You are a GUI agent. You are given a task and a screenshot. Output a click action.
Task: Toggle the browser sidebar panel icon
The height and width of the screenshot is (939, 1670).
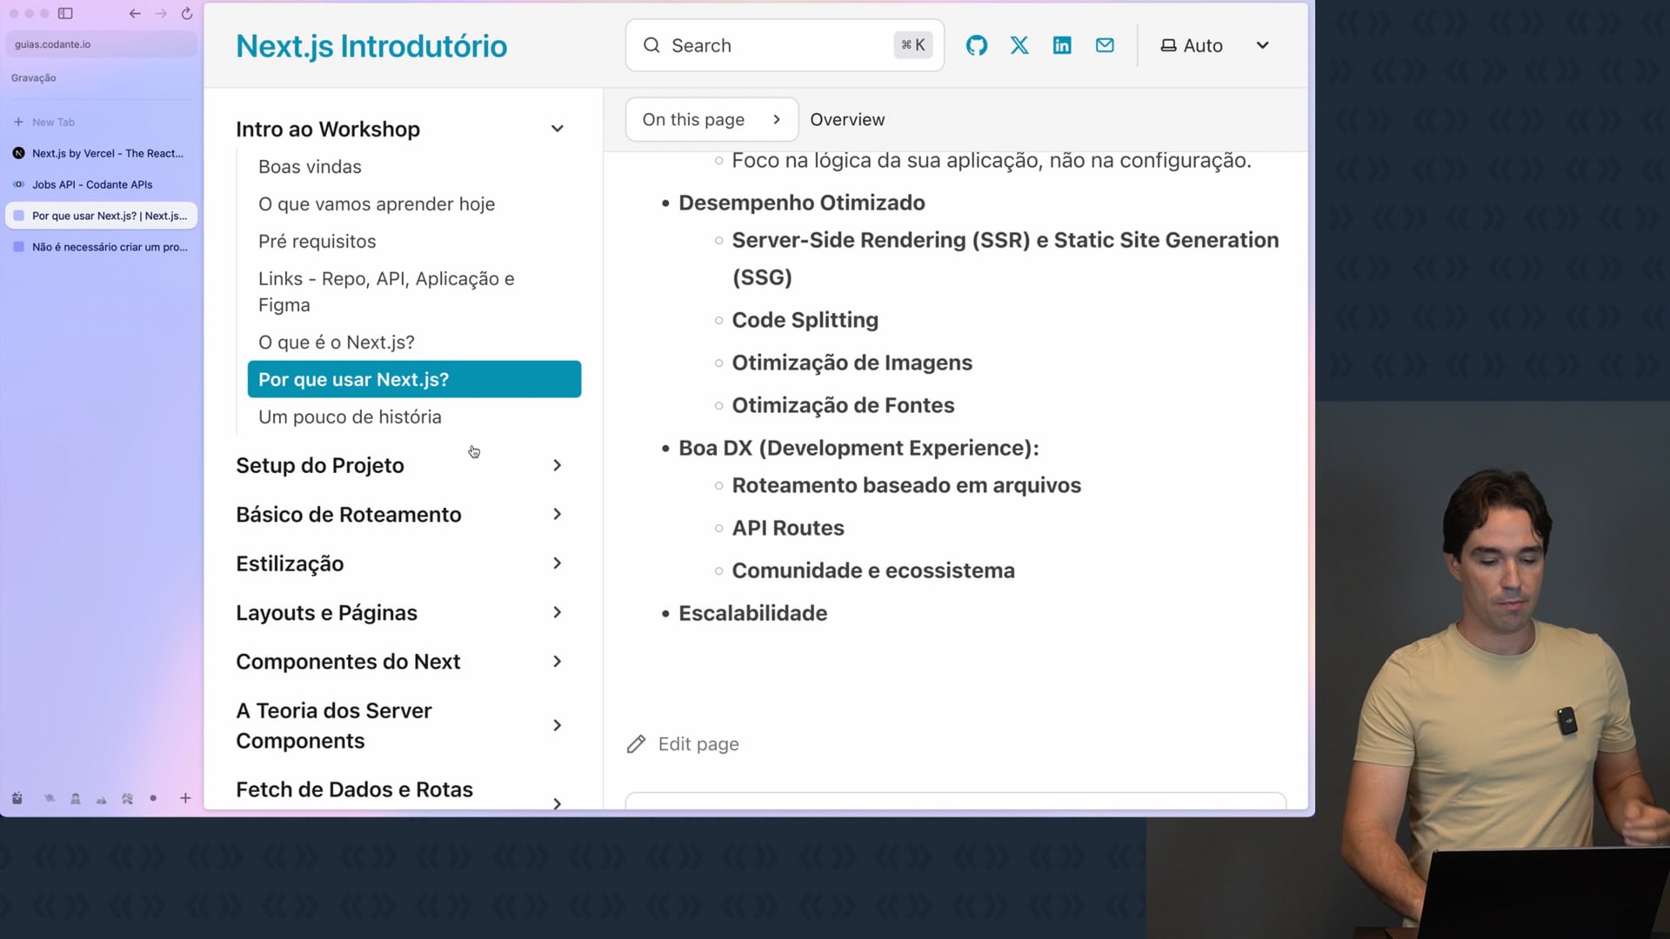click(65, 13)
